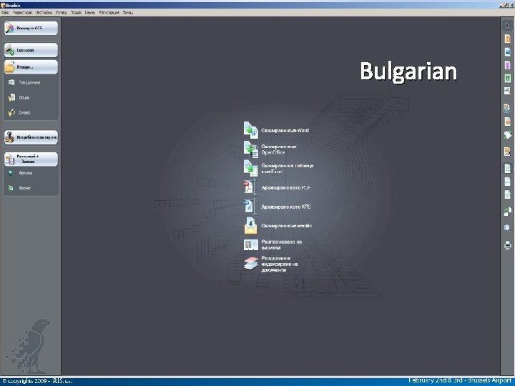This screenshot has width=515, height=386.
Task: Start the scan-to-email envelope shortcut
Action: pyautogui.click(x=278, y=226)
